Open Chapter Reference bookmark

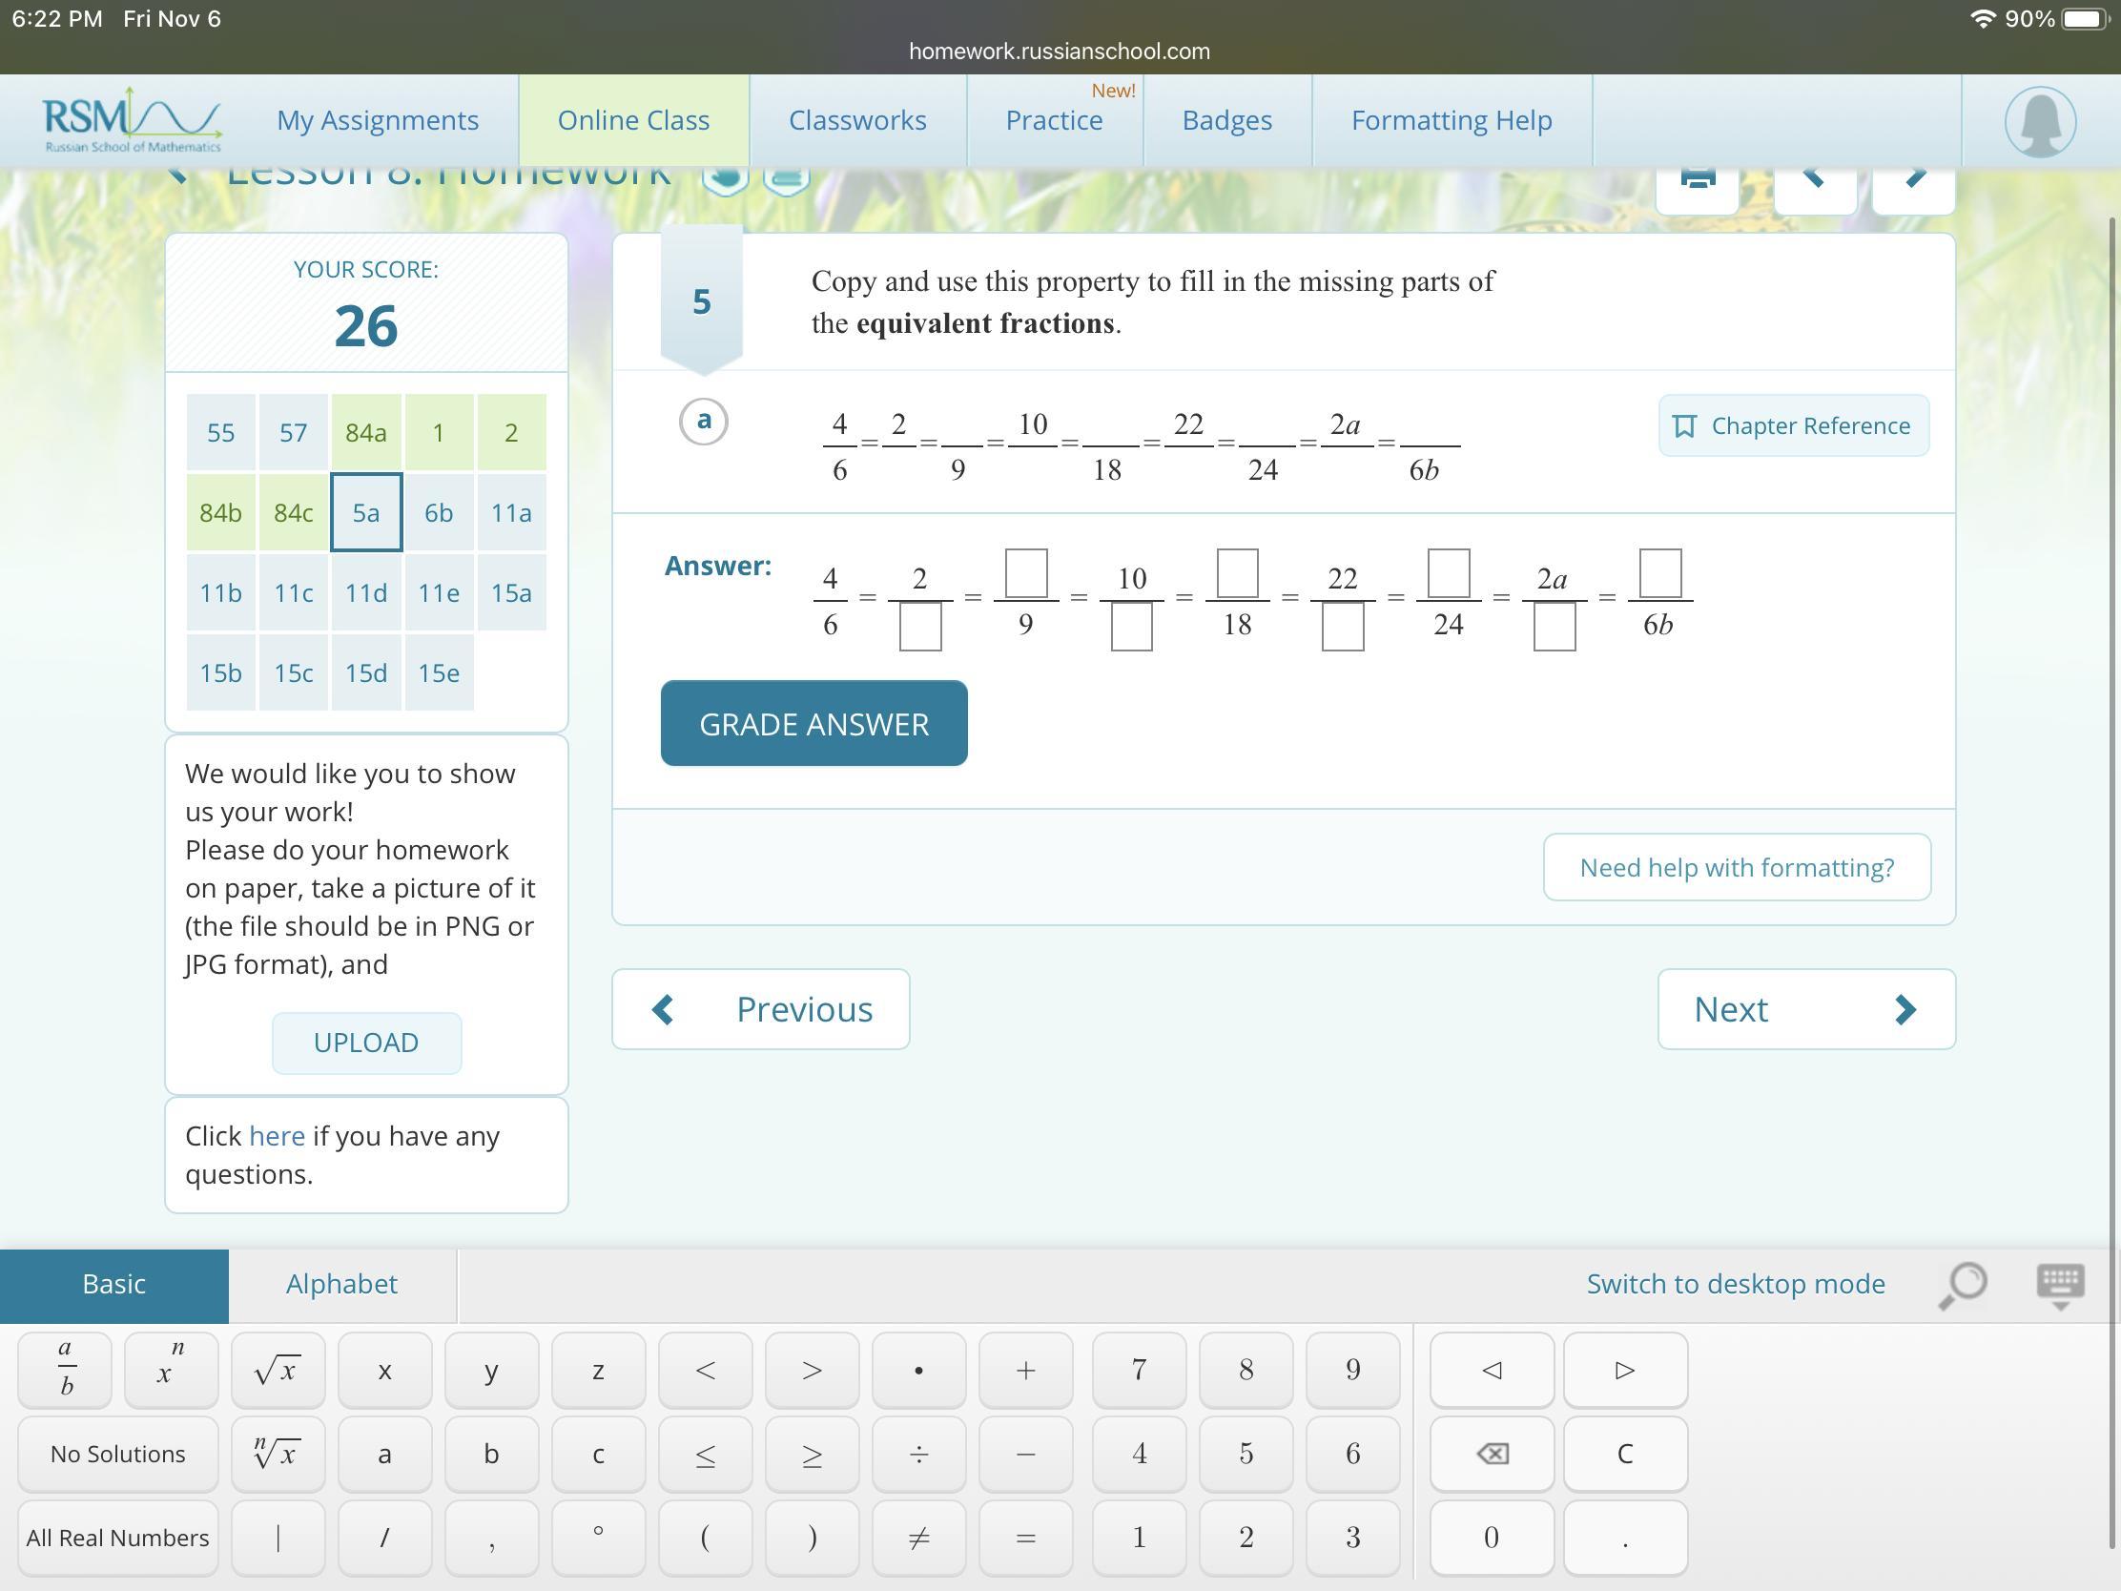[1792, 425]
